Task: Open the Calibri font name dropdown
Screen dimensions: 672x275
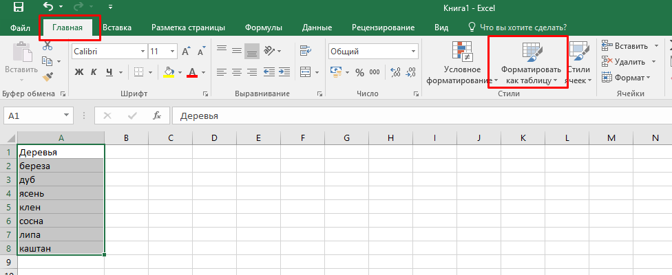Action: coord(142,52)
